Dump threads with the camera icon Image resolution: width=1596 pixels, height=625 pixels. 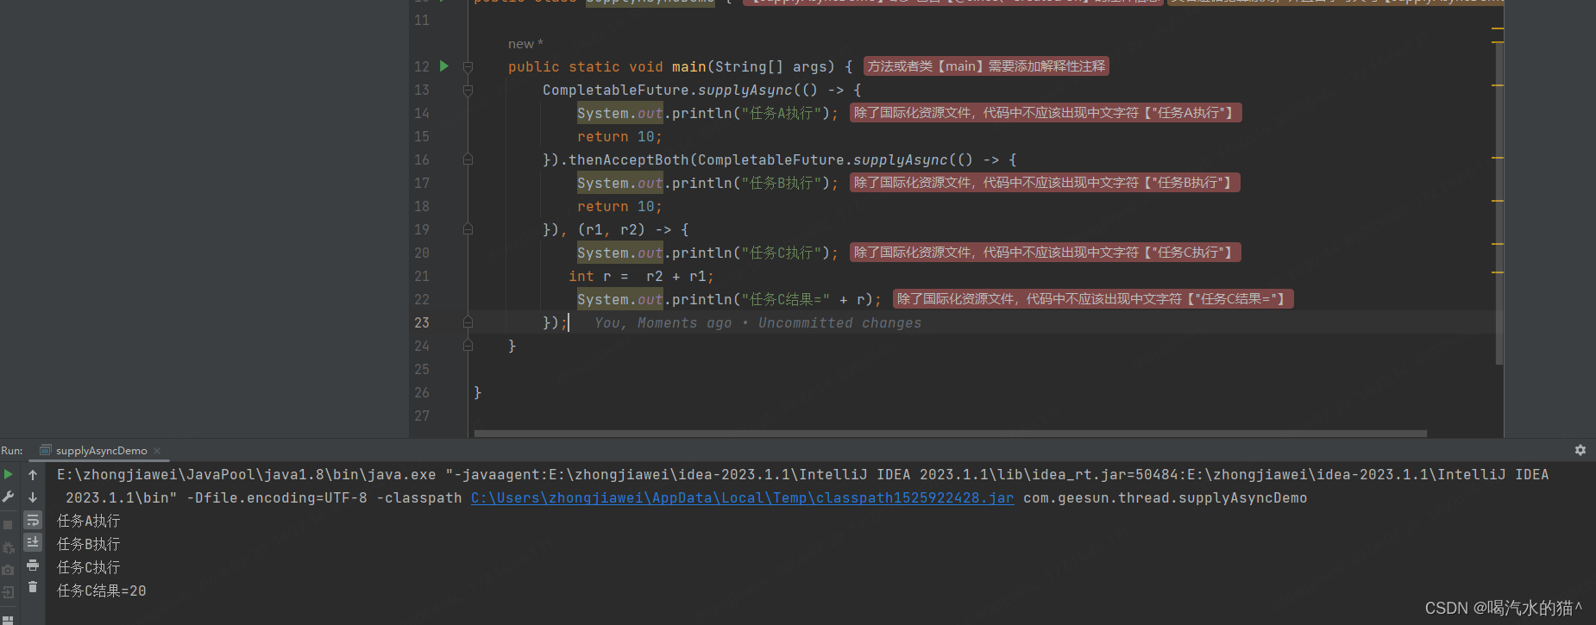(9, 570)
